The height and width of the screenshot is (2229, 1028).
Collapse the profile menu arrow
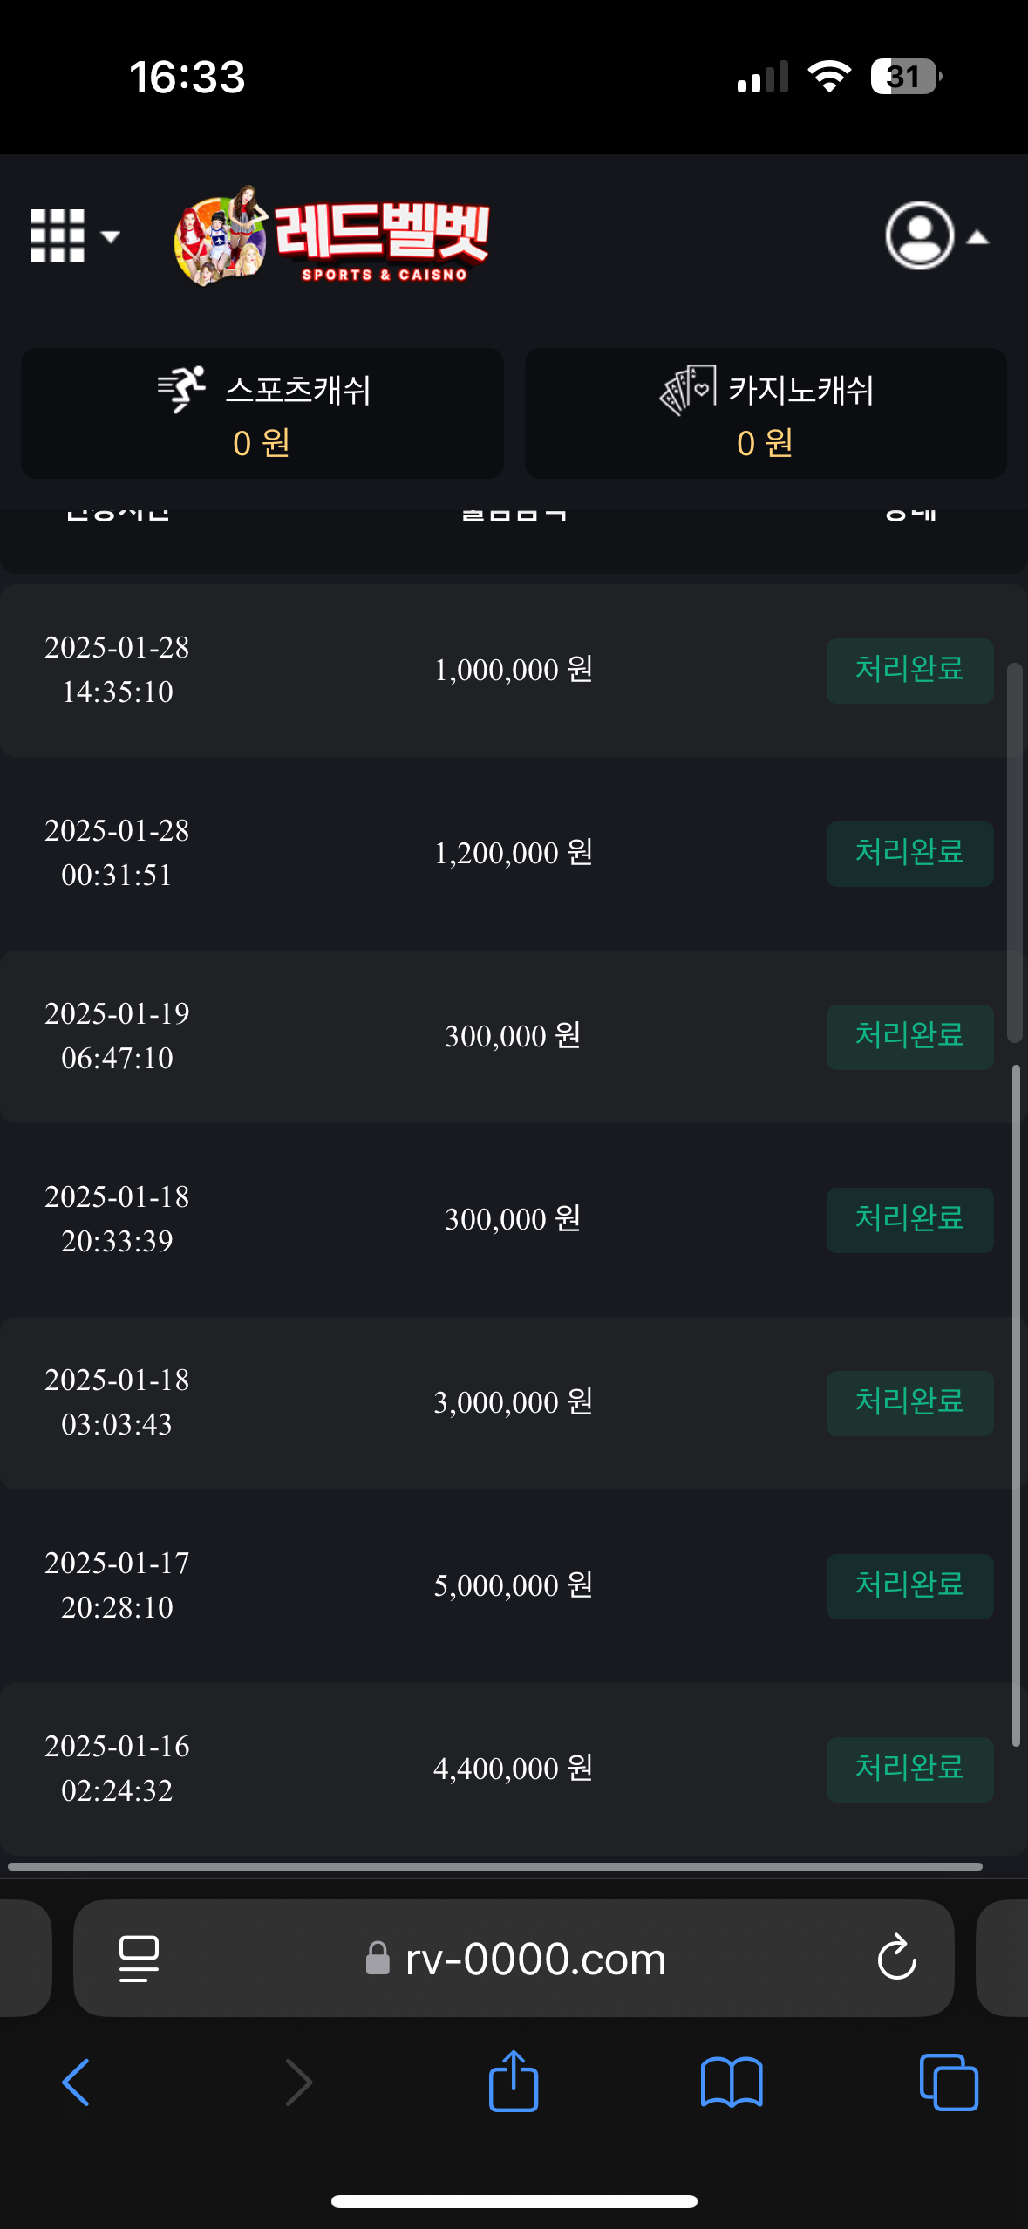click(977, 237)
